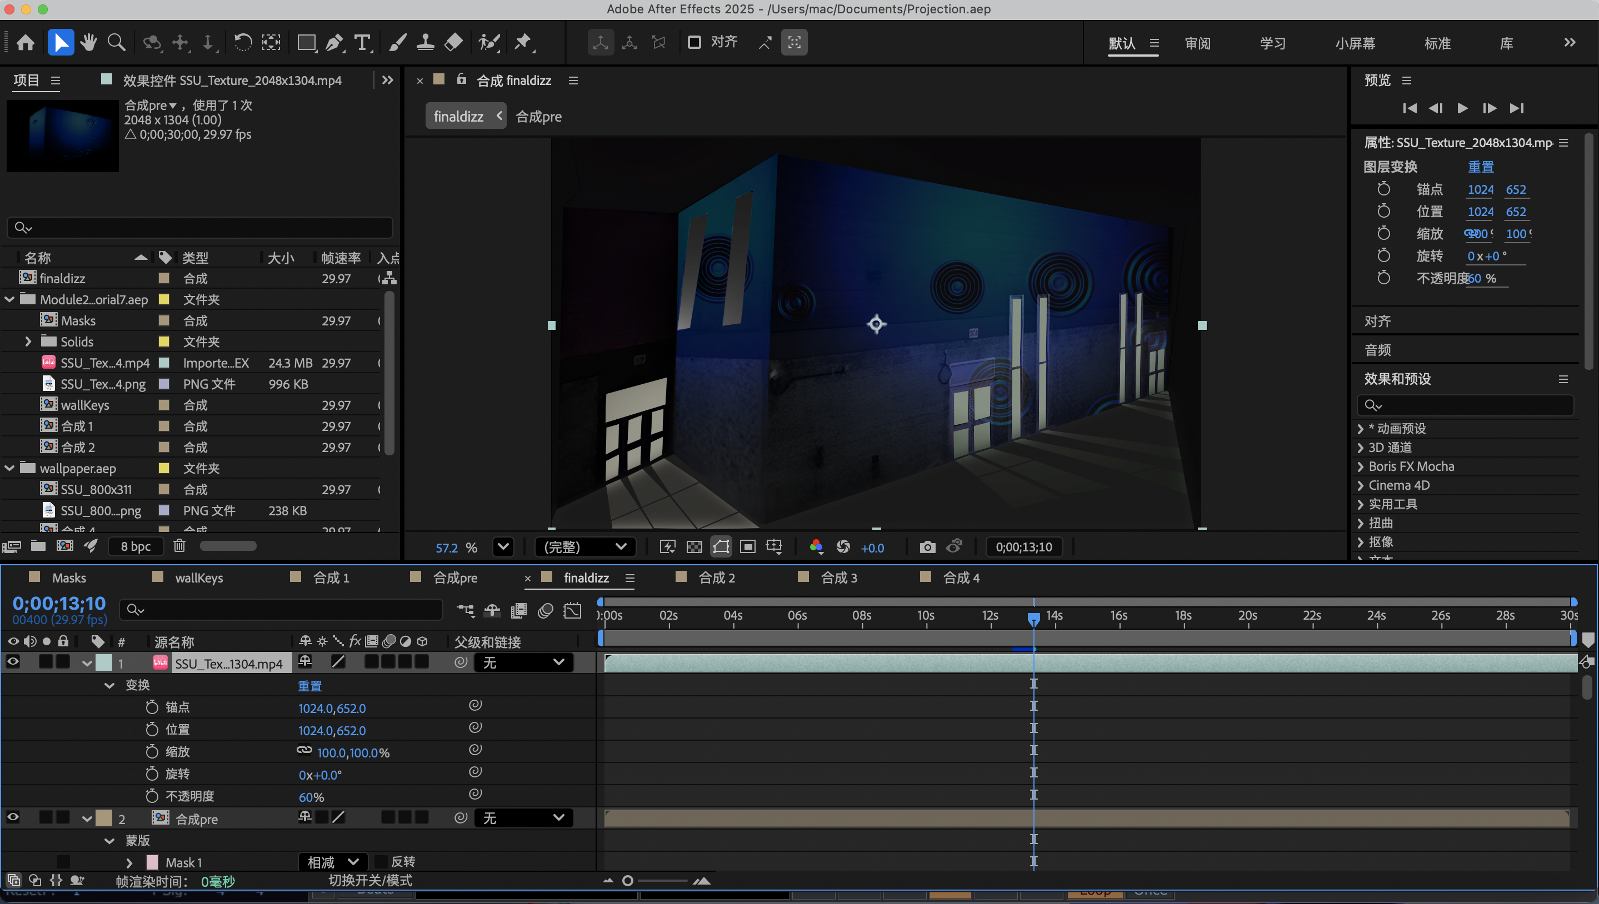Choose the Type tool

pos(363,42)
